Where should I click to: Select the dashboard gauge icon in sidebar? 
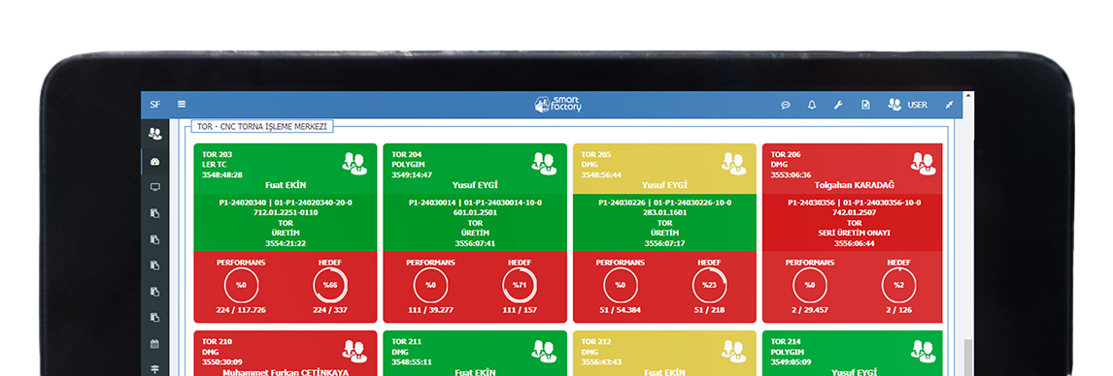(154, 162)
